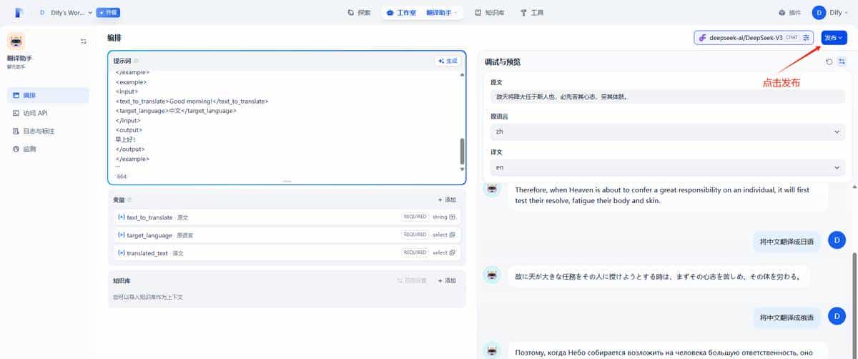Image resolution: width=858 pixels, height=359 pixels.
Task: Select 监测 Monitoring in the left sidebar
Action: pos(48,149)
